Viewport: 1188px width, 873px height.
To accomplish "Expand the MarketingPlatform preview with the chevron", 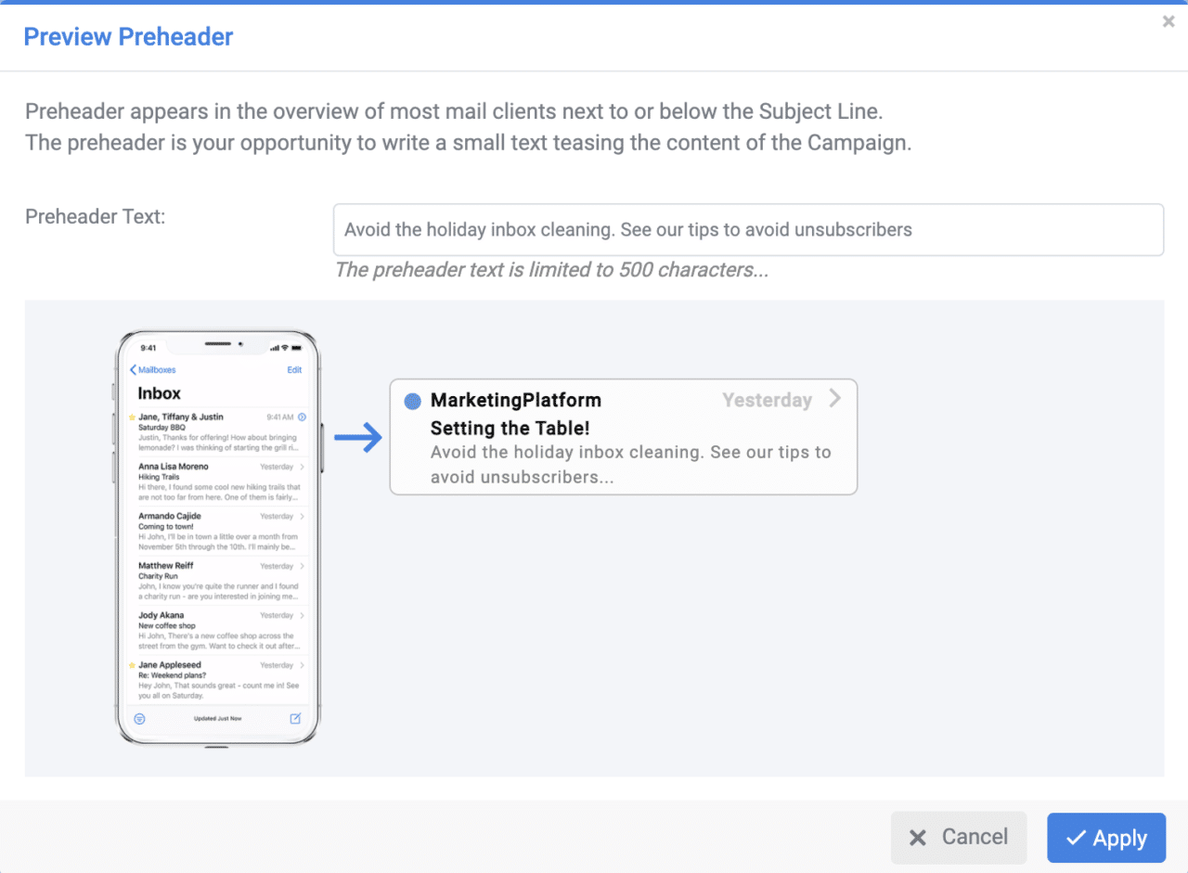I will point(834,399).
